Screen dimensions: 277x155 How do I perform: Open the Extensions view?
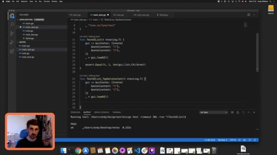coord(12,51)
